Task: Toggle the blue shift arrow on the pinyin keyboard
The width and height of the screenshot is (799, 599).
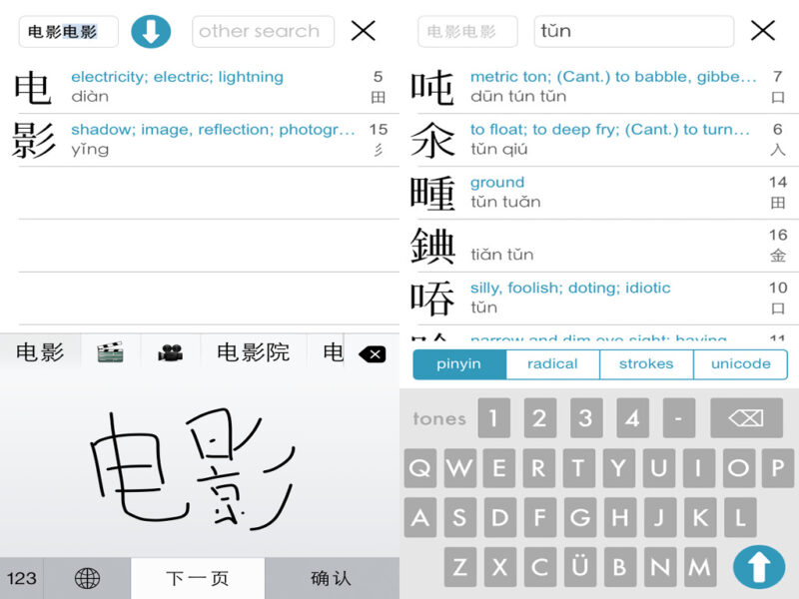Action: pyautogui.click(x=759, y=566)
